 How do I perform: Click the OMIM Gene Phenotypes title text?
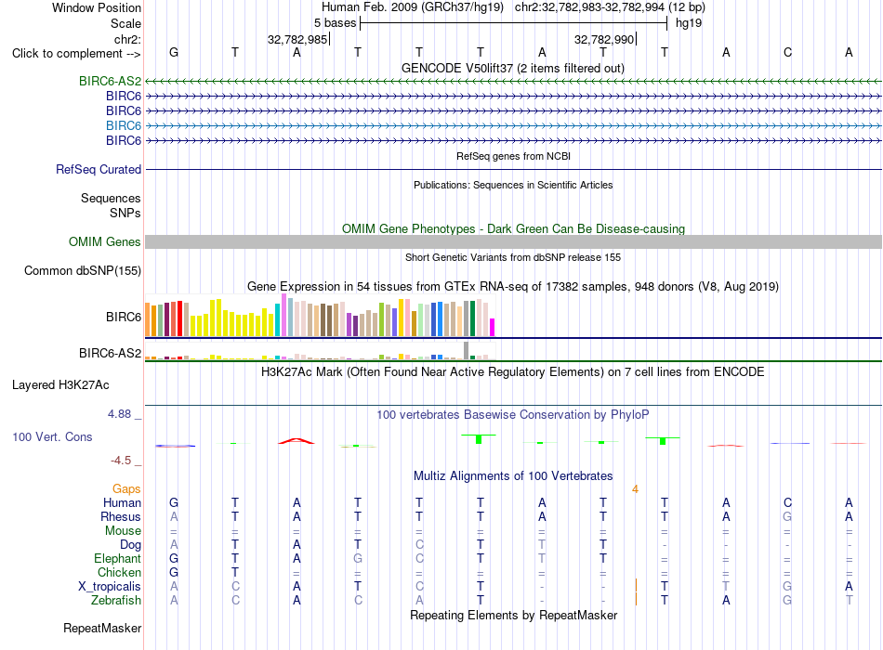(x=513, y=228)
